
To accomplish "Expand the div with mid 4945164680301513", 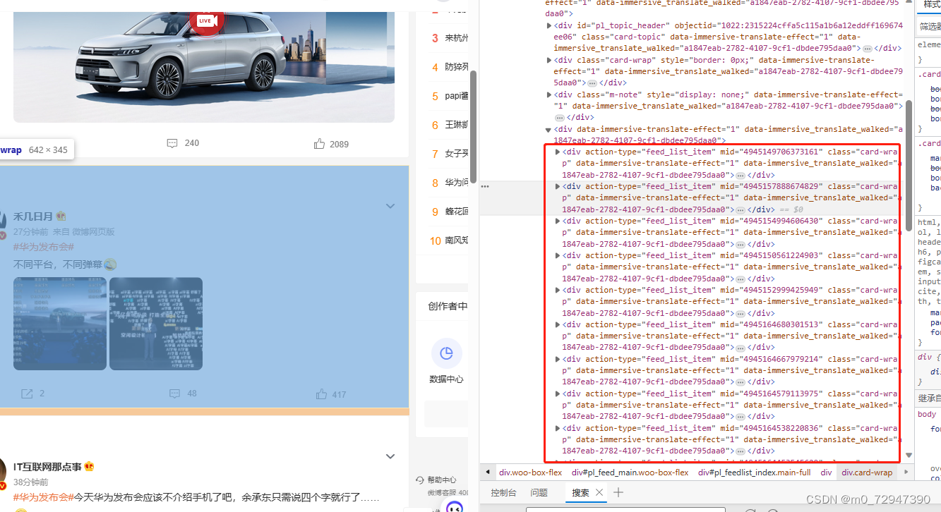I will click(558, 324).
